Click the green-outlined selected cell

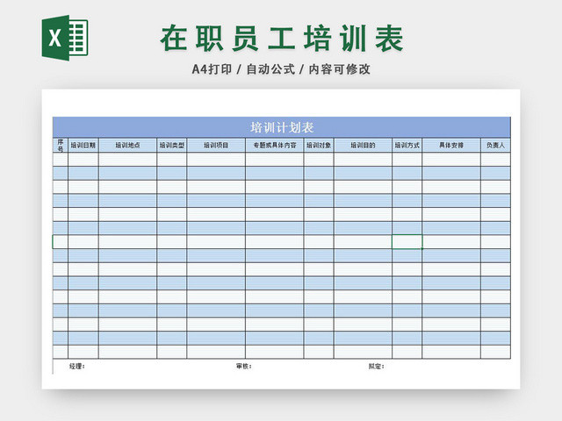[x=407, y=242]
